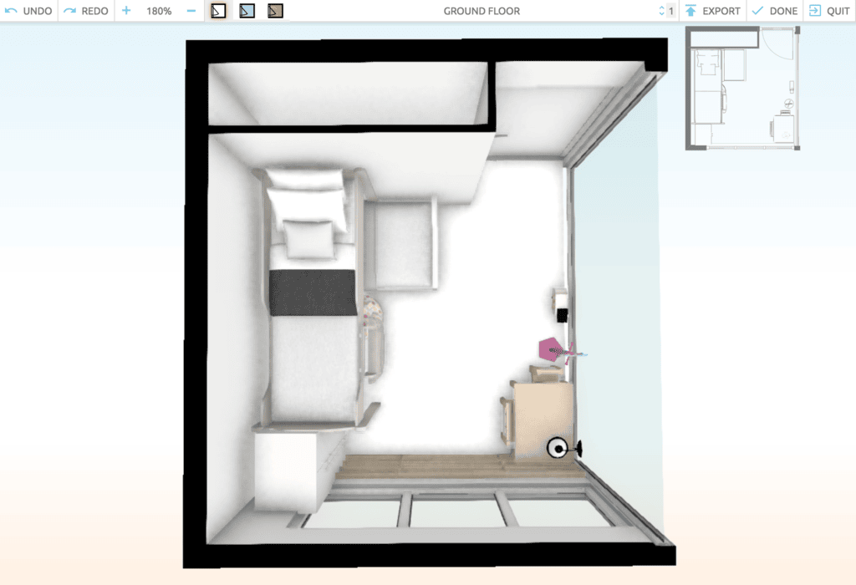Viewport: 856px width, 585px height.
Task: Switch to the tan brown view mode
Action: point(275,11)
